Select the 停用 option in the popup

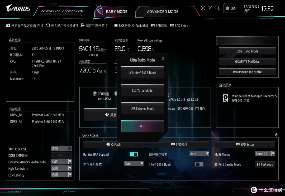click(142, 126)
